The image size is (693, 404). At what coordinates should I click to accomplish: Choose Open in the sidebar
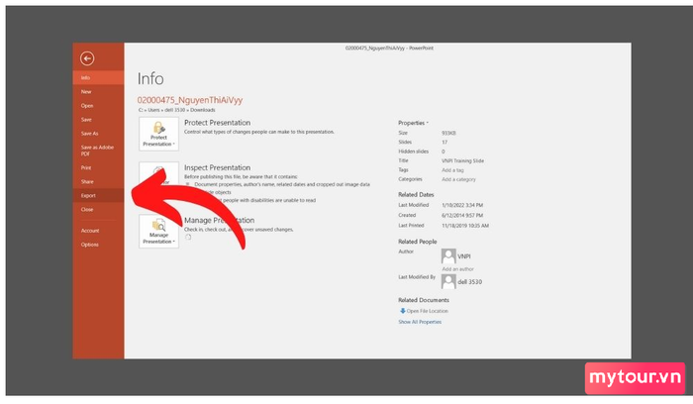[x=98, y=106]
